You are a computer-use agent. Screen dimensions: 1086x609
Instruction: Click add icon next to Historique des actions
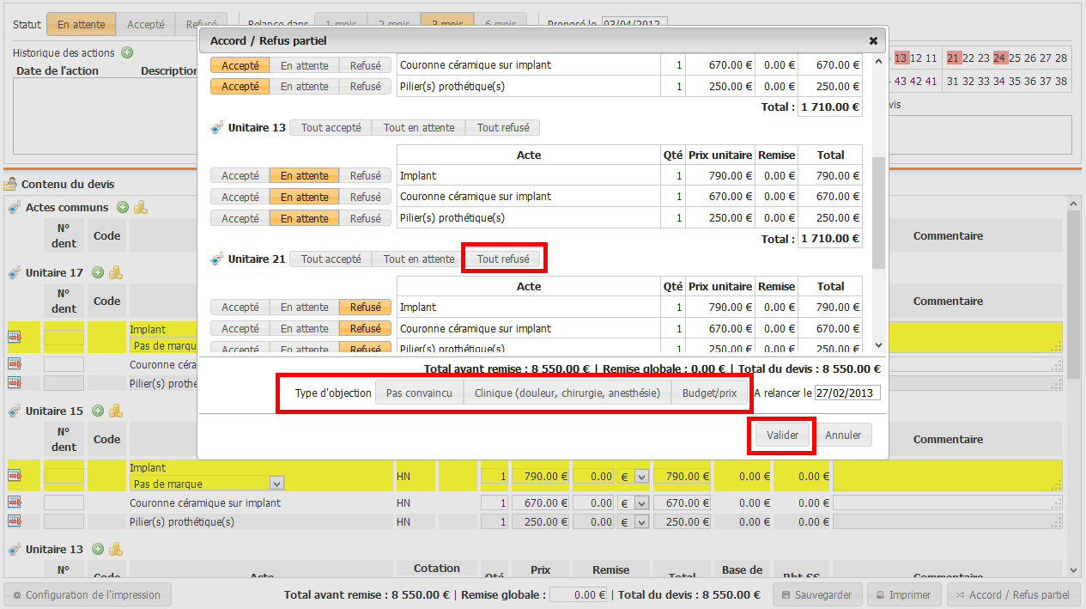tap(127, 52)
